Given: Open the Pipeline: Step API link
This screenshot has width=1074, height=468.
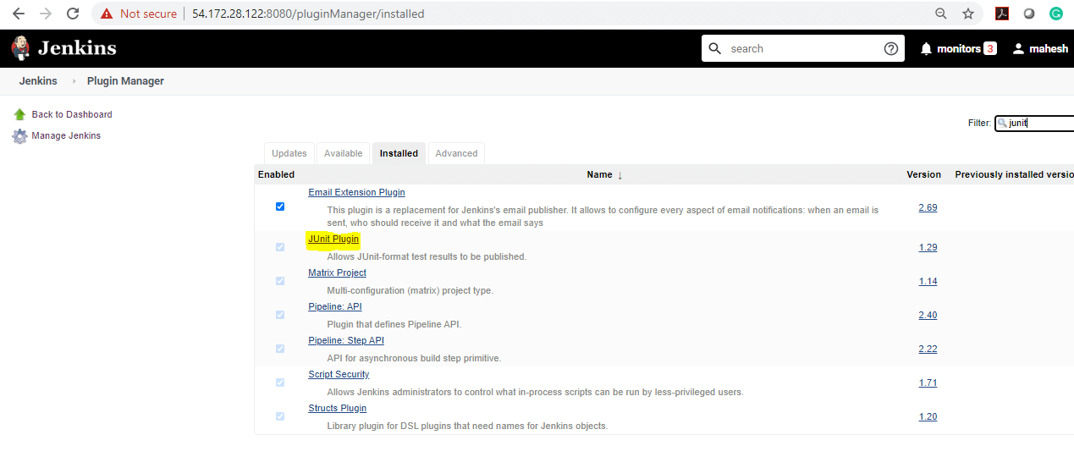Looking at the screenshot, I should 345,341.
